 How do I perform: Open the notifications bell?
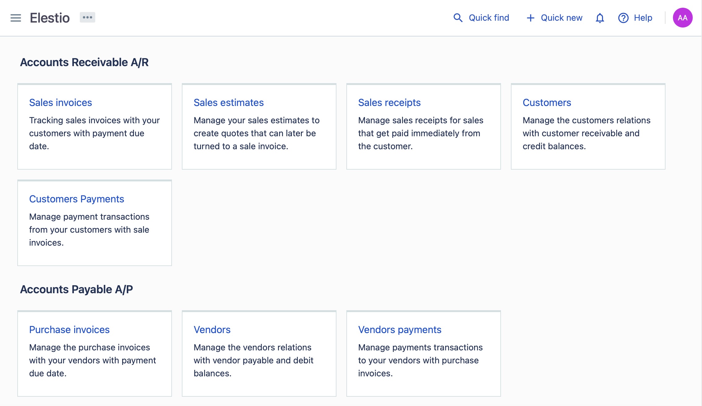coord(600,18)
